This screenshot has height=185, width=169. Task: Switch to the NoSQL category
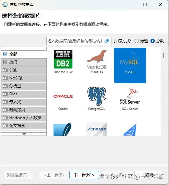point(24,78)
